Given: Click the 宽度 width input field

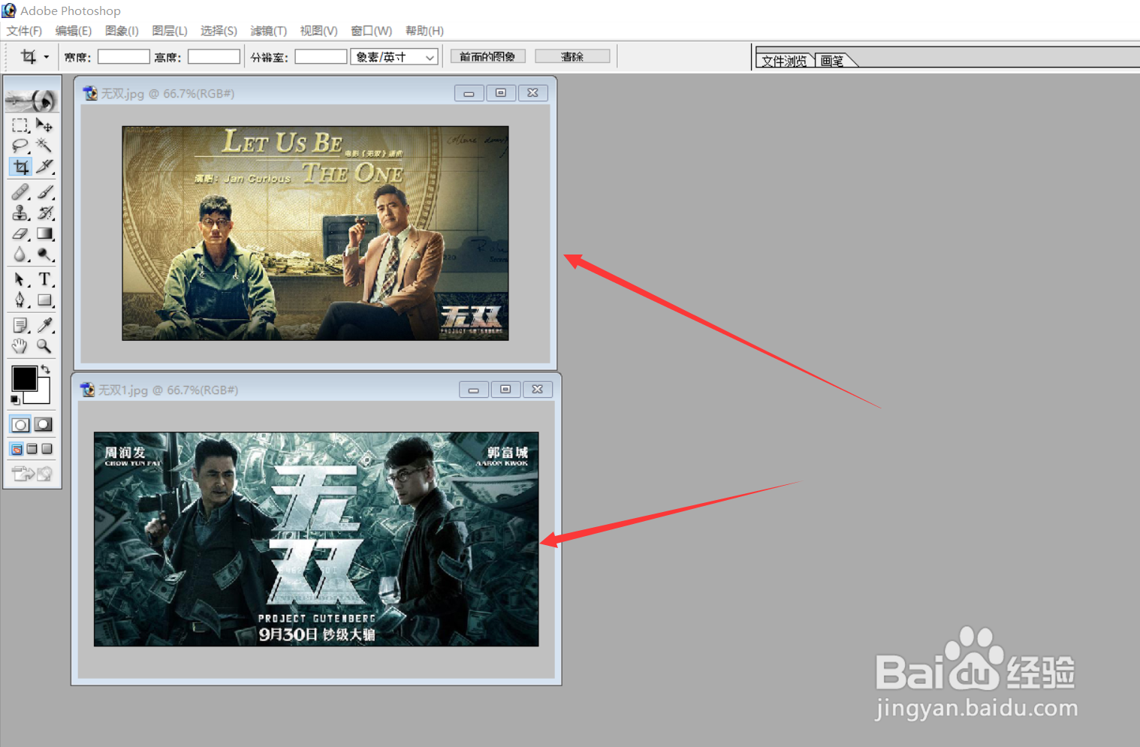Looking at the screenshot, I should (123, 57).
